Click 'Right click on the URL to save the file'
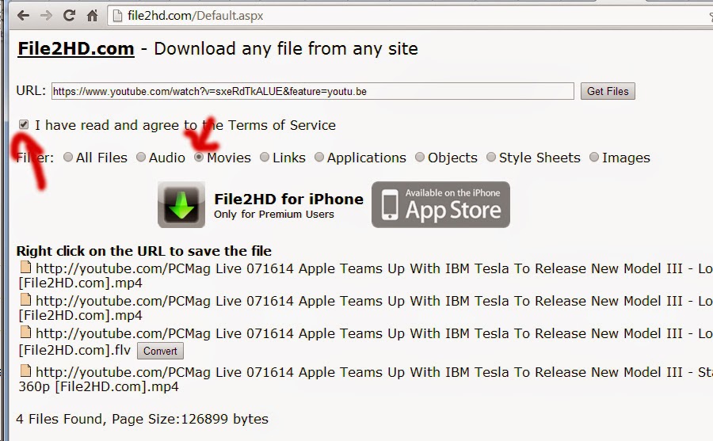Viewport: 713px width, 441px height. click(143, 251)
